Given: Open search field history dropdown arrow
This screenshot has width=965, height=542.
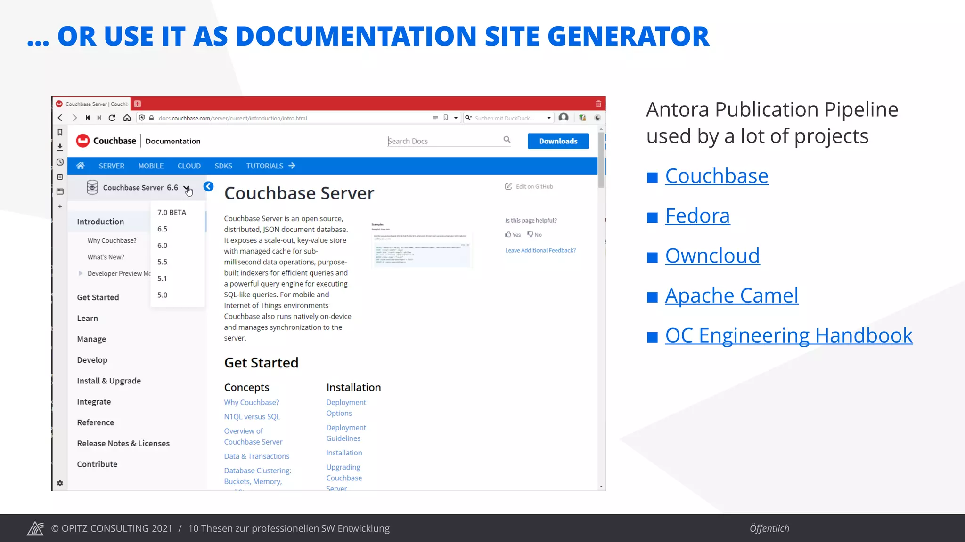Looking at the screenshot, I should point(549,118).
